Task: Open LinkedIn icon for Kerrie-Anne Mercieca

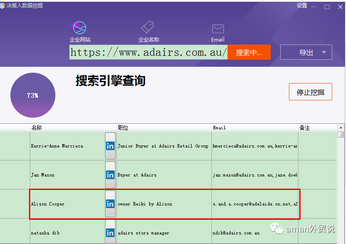Action: click(x=110, y=146)
